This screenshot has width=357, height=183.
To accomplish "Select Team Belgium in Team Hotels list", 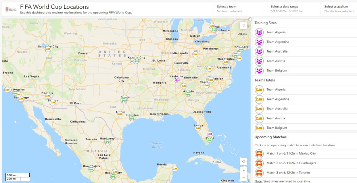I will point(305,127).
